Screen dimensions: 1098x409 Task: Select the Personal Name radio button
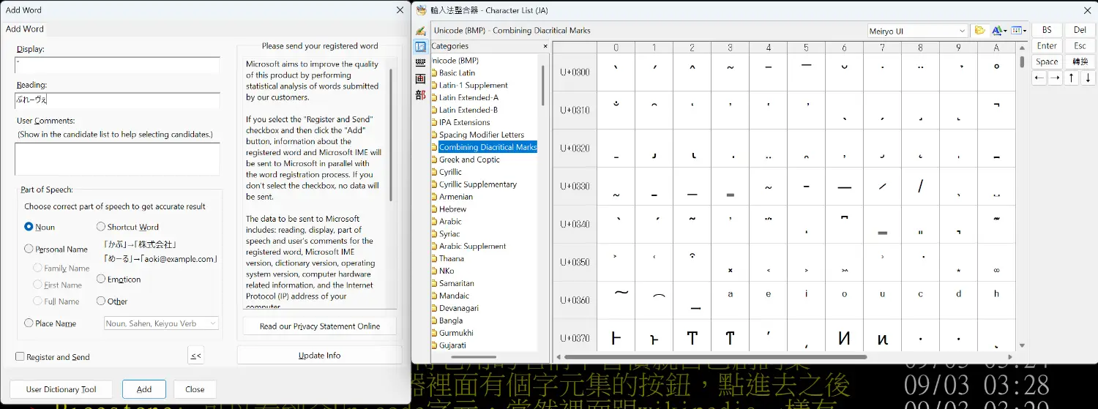coord(29,249)
